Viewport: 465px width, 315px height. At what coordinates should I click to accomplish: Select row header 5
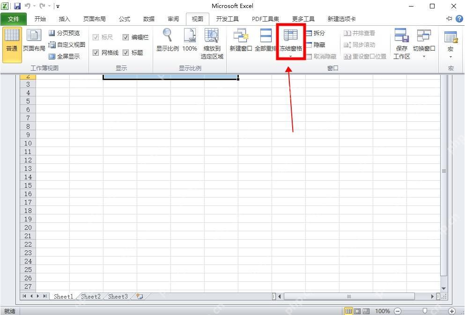coord(28,101)
